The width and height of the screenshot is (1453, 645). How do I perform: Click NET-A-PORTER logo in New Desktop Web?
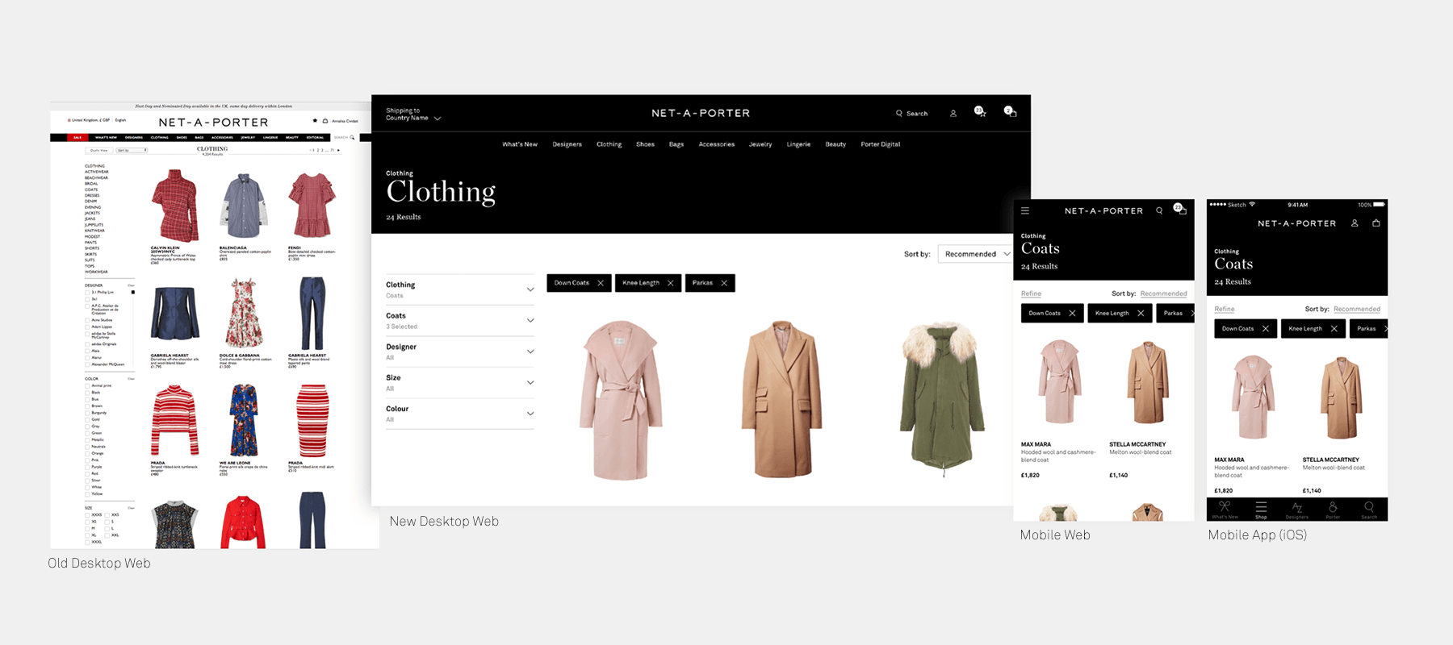click(701, 113)
